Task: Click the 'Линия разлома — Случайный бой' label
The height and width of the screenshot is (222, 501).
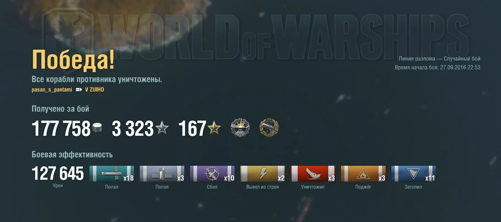Action: pos(439,59)
